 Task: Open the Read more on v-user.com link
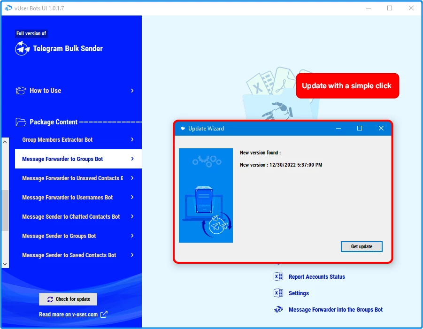[68, 314]
